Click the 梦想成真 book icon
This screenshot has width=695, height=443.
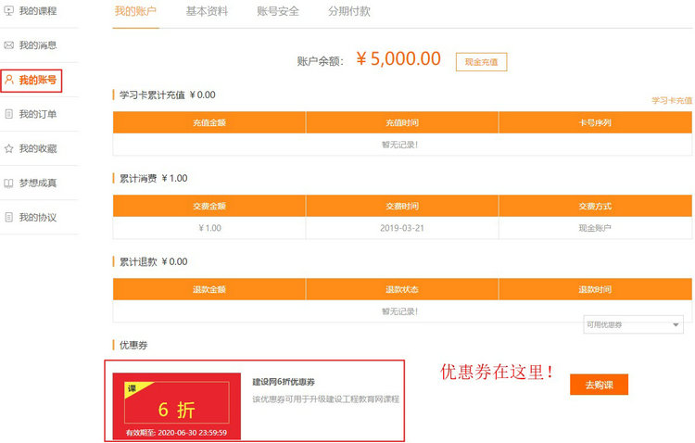point(9,183)
